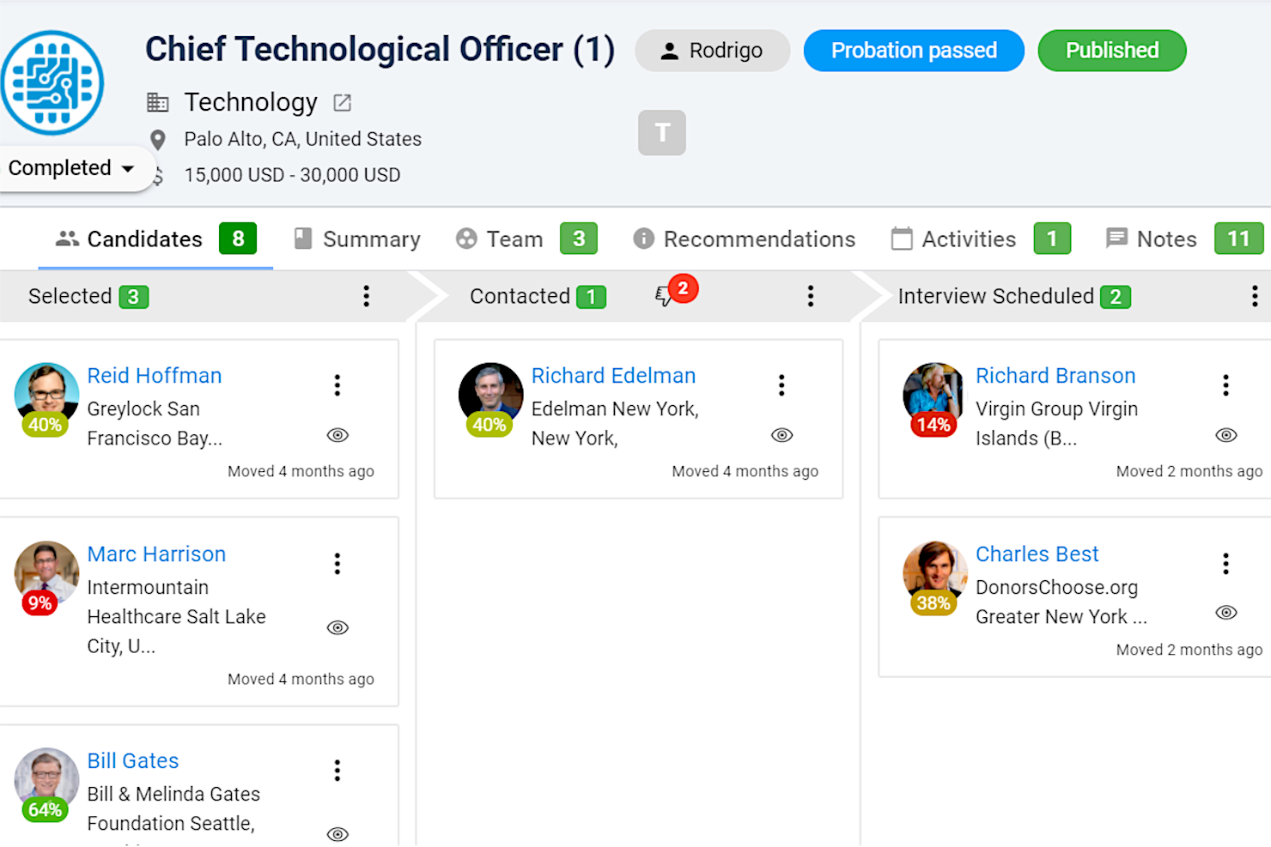Click Richard Branson's 14% match score badge
This screenshot has width=1271, height=847.
click(933, 425)
